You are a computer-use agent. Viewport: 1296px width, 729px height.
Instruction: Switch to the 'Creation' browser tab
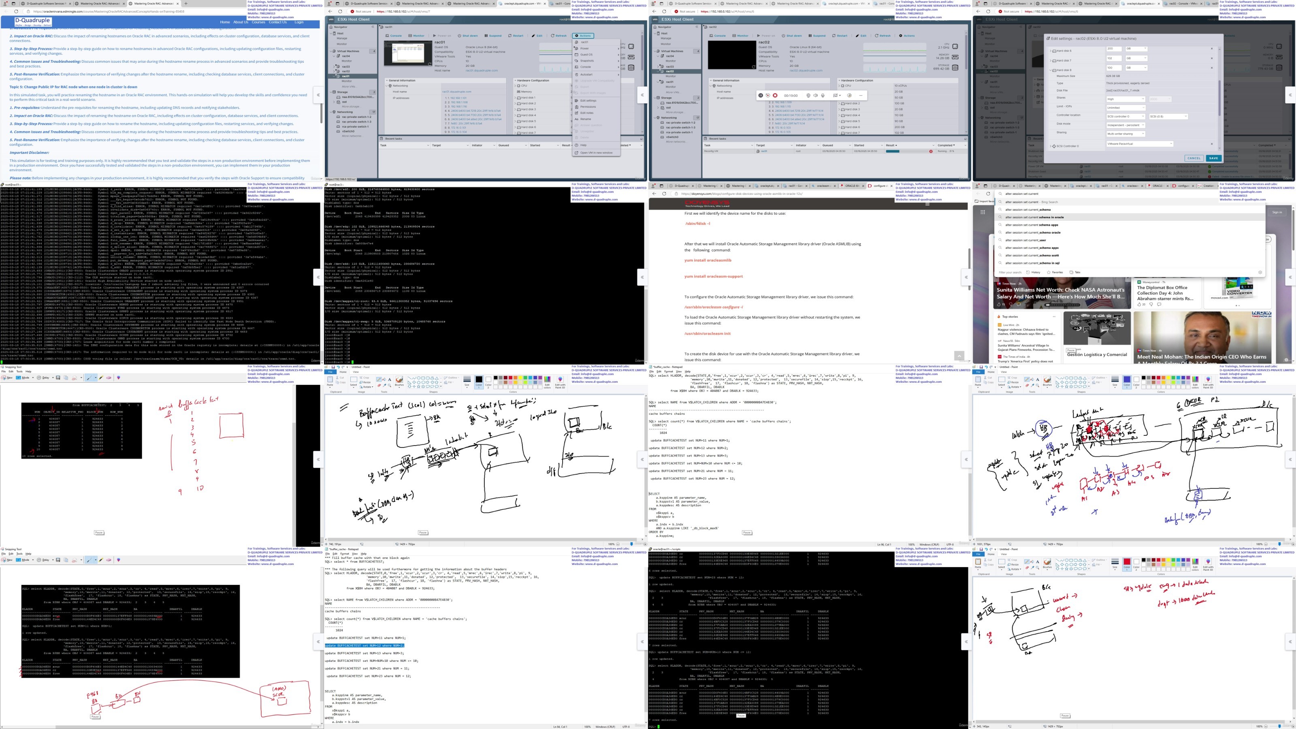(x=1207, y=185)
